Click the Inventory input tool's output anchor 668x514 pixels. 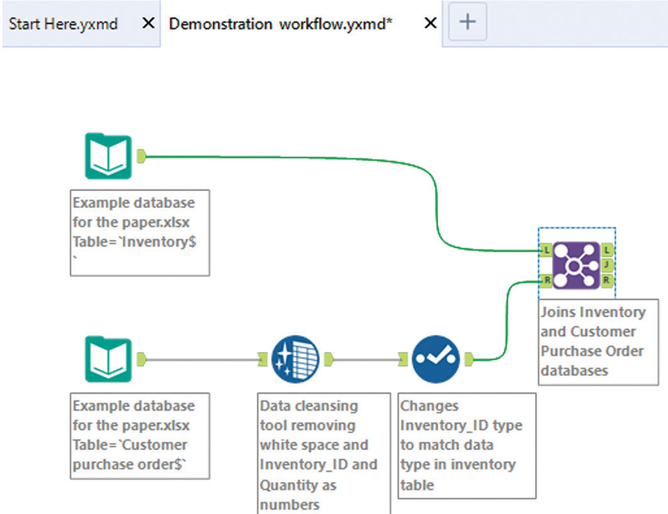tap(142, 156)
